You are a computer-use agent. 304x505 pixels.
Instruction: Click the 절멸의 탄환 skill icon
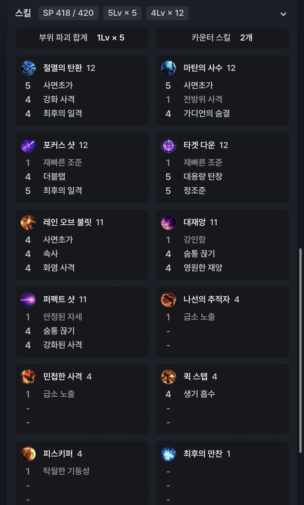click(x=28, y=68)
